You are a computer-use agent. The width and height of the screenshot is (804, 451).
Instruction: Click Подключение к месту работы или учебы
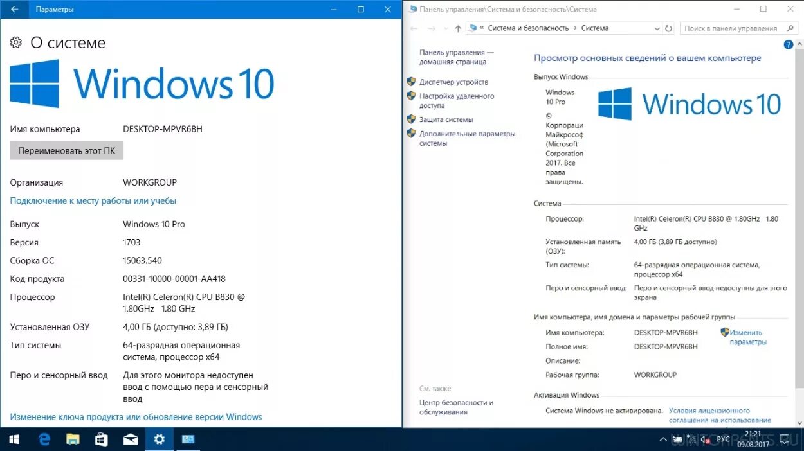[93, 200]
